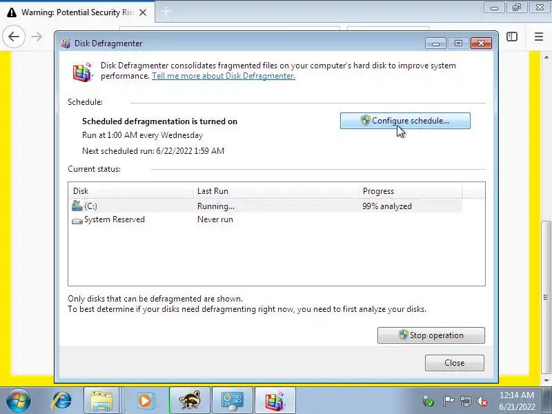Click the "Running..." status cell
This screenshot has height=414, width=552.
(x=215, y=206)
